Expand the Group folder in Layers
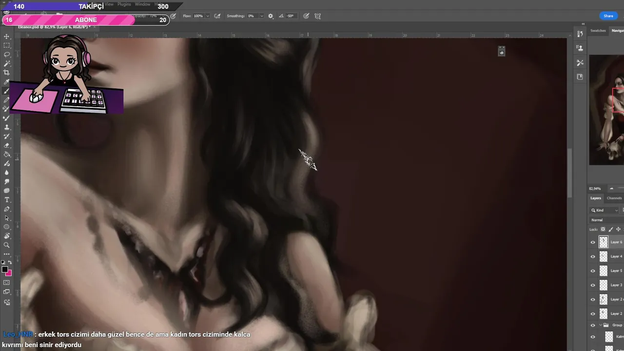 coord(601,325)
